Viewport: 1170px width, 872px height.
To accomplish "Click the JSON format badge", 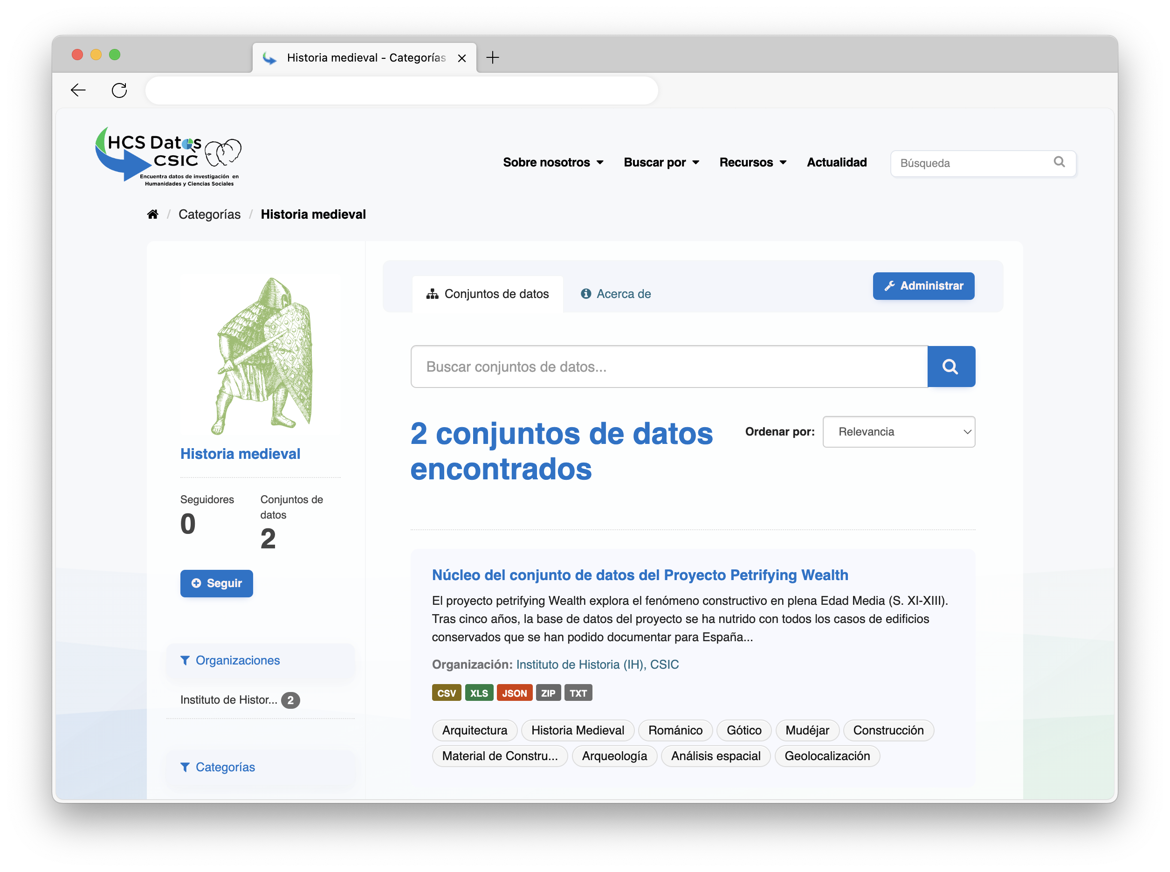I will (x=514, y=693).
